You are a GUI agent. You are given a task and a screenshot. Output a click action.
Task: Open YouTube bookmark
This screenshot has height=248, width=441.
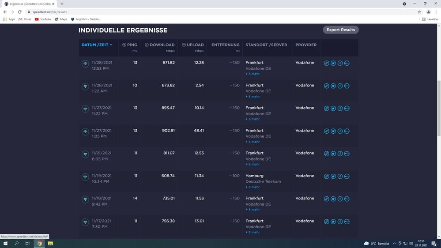point(43,19)
